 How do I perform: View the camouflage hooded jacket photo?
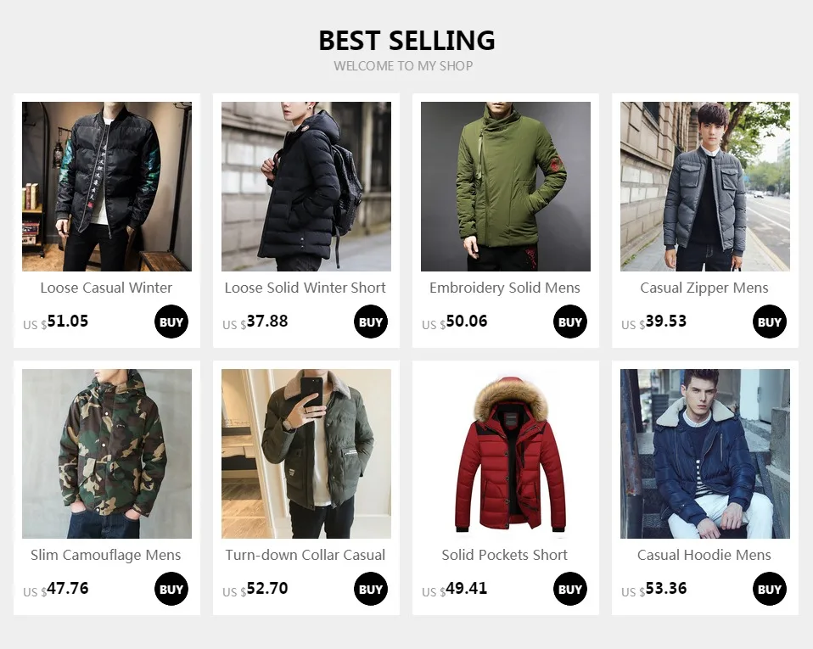107,454
